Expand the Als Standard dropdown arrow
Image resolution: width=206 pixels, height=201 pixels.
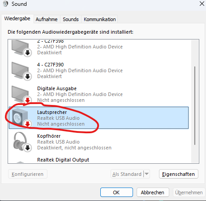pyautogui.click(x=146, y=174)
